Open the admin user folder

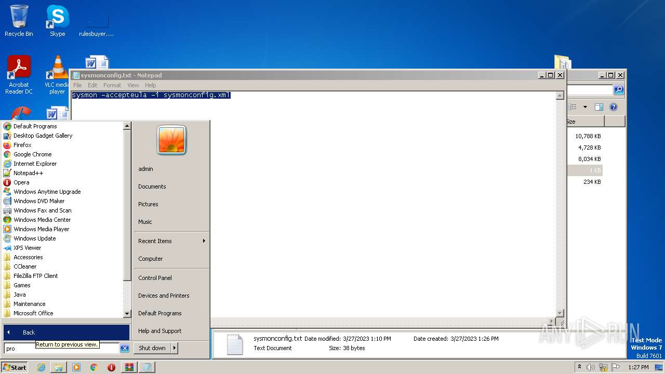click(x=171, y=169)
